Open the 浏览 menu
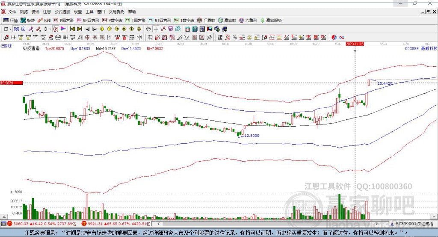 (x=24, y=12)
